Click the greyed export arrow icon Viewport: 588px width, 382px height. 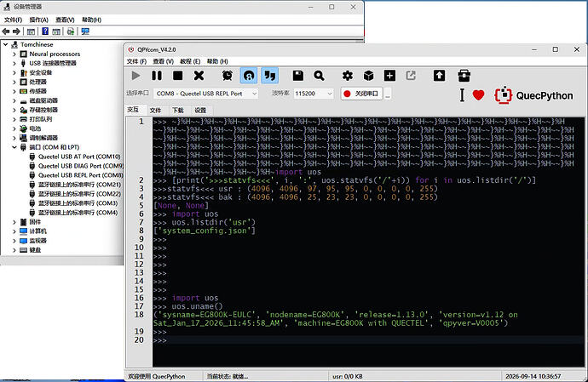click(x=411, y=76)
